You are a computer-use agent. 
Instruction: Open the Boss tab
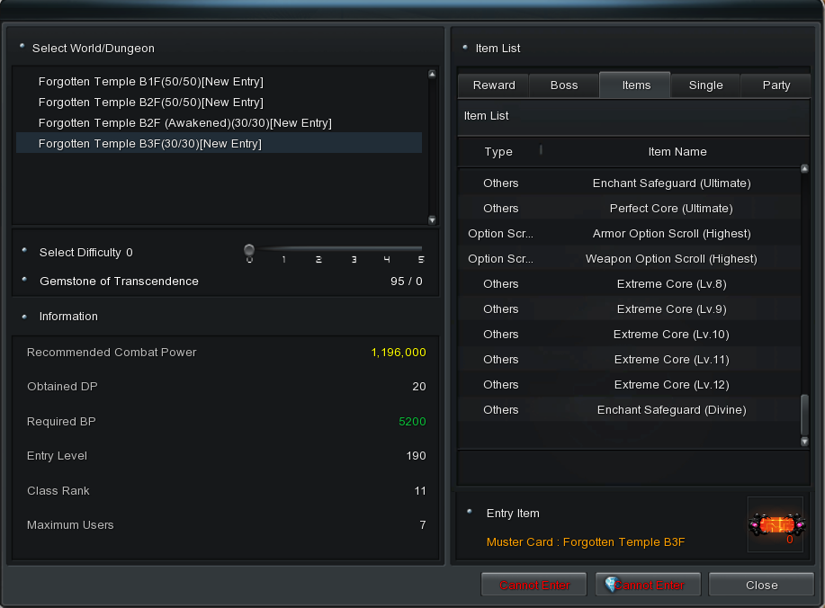pos(564,85)
